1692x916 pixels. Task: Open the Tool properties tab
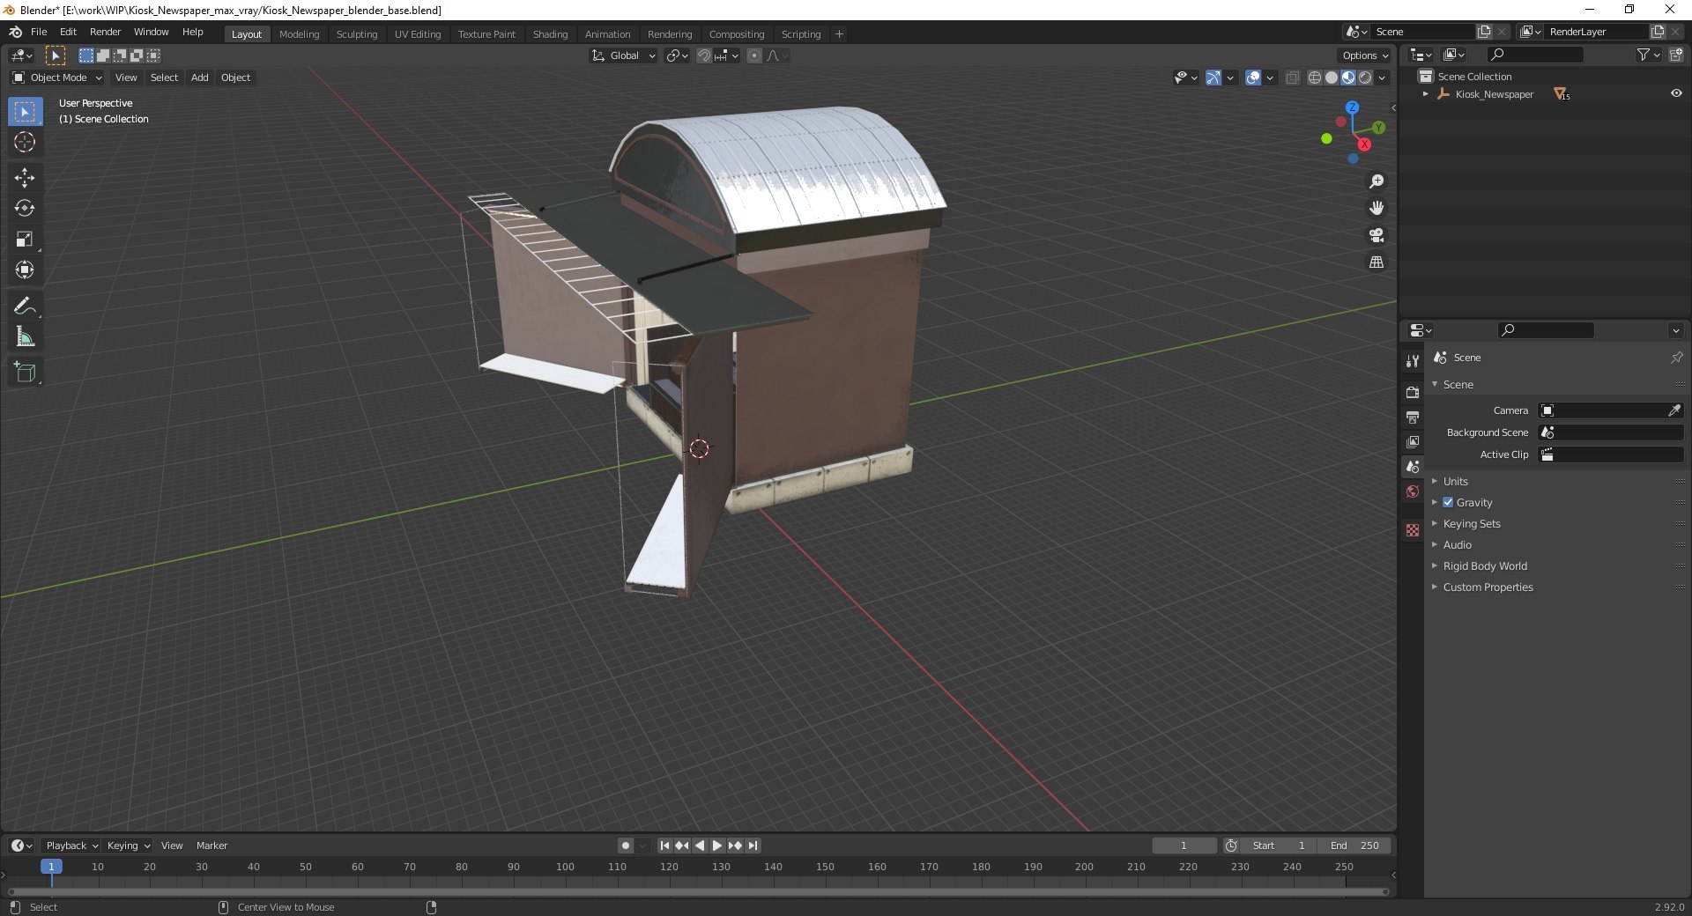click(1413, 361)
